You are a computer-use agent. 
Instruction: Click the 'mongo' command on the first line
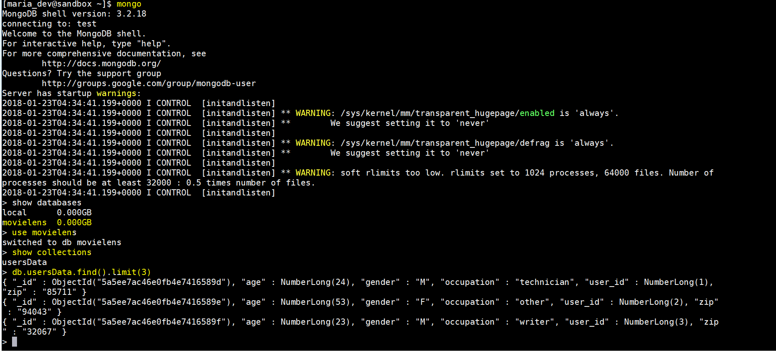coord(129,4)
